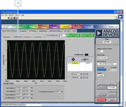This screenshot has width=126, height=107.
Task: Click the Oscilloscope plot legend sample icon
Action: (x=86, y=55)
